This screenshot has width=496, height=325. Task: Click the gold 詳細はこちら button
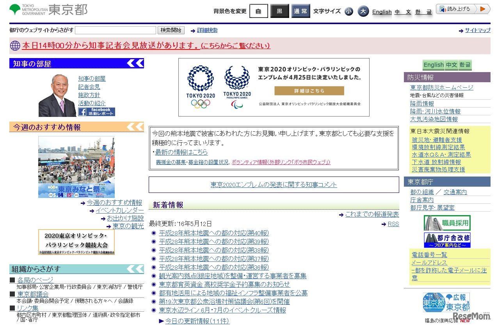coord(309,91)
